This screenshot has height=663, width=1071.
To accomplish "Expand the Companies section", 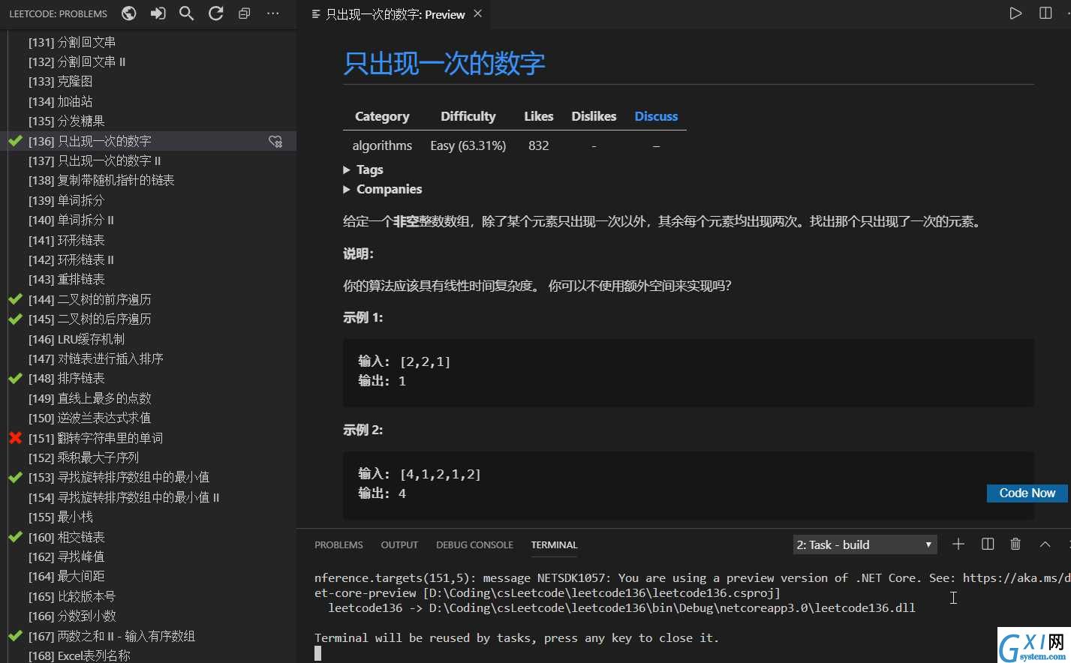I will 383,189.
